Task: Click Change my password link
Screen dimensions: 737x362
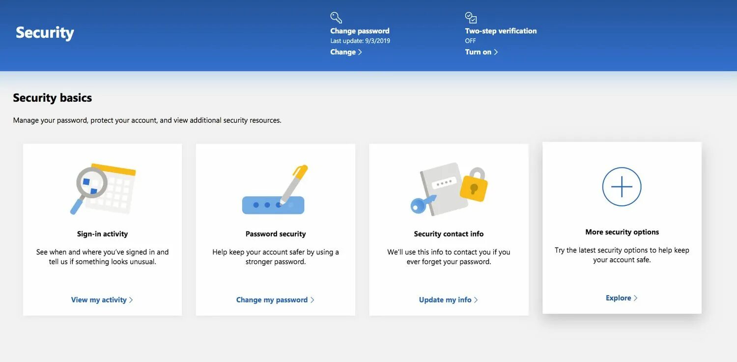Action: click(272, 300)
